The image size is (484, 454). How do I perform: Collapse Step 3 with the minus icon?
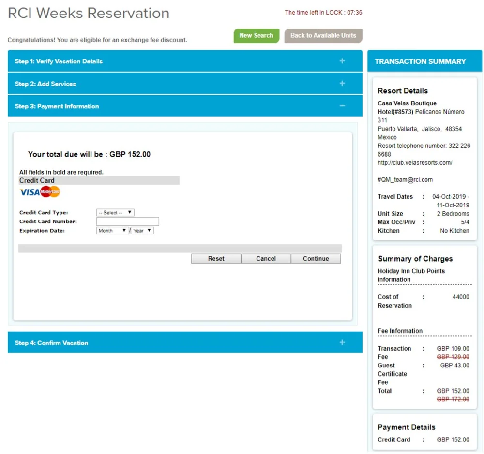click(x=342, y=106)
